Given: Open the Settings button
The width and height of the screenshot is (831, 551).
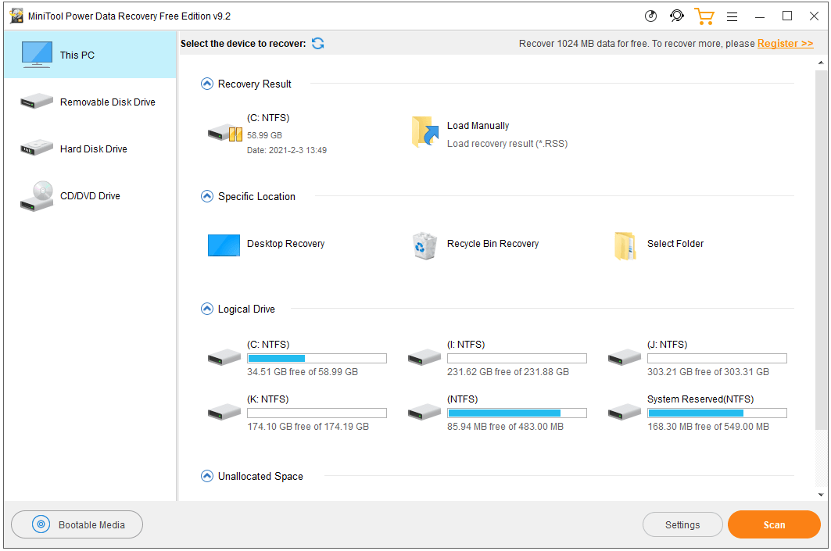Looking at the screenshot, I should coord(682,525).
